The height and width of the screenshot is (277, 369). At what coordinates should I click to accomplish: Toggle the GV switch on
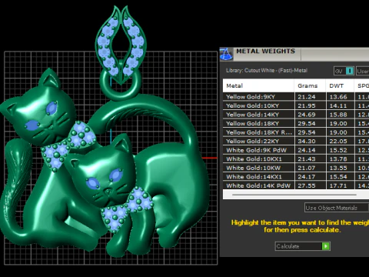pos(344,71)
